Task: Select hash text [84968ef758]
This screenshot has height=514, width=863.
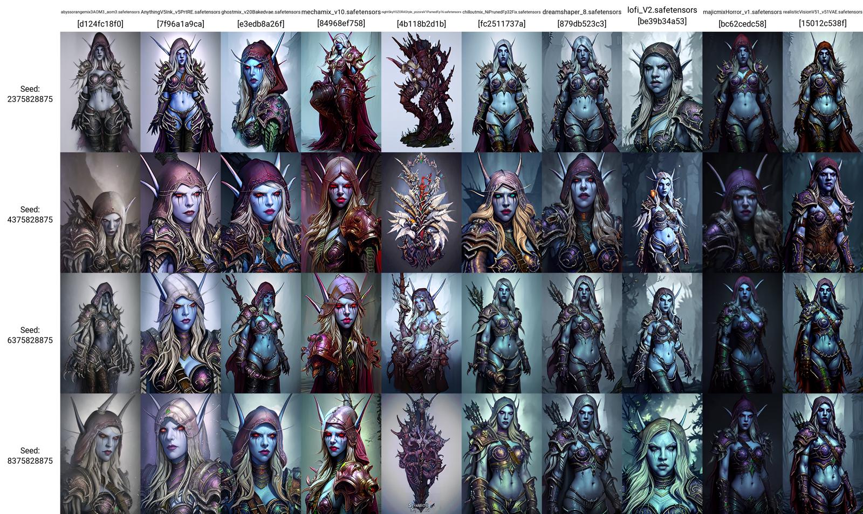Action: 341,23
